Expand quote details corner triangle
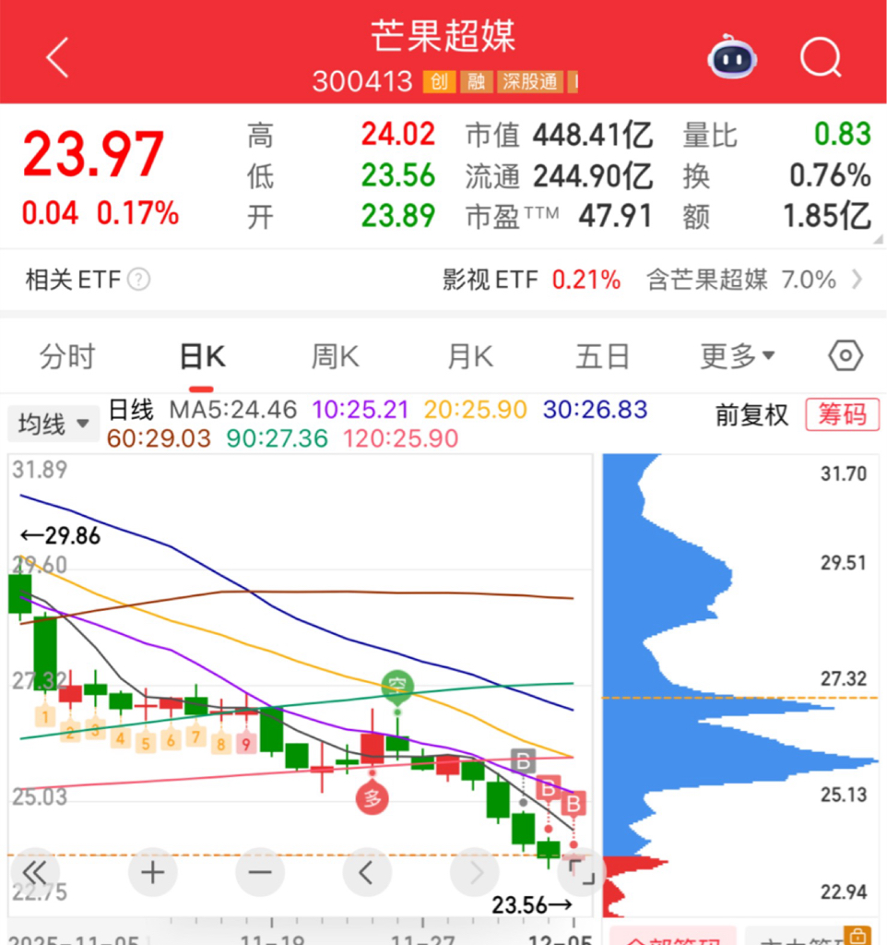The image size is (887, 945). [878, 239]
